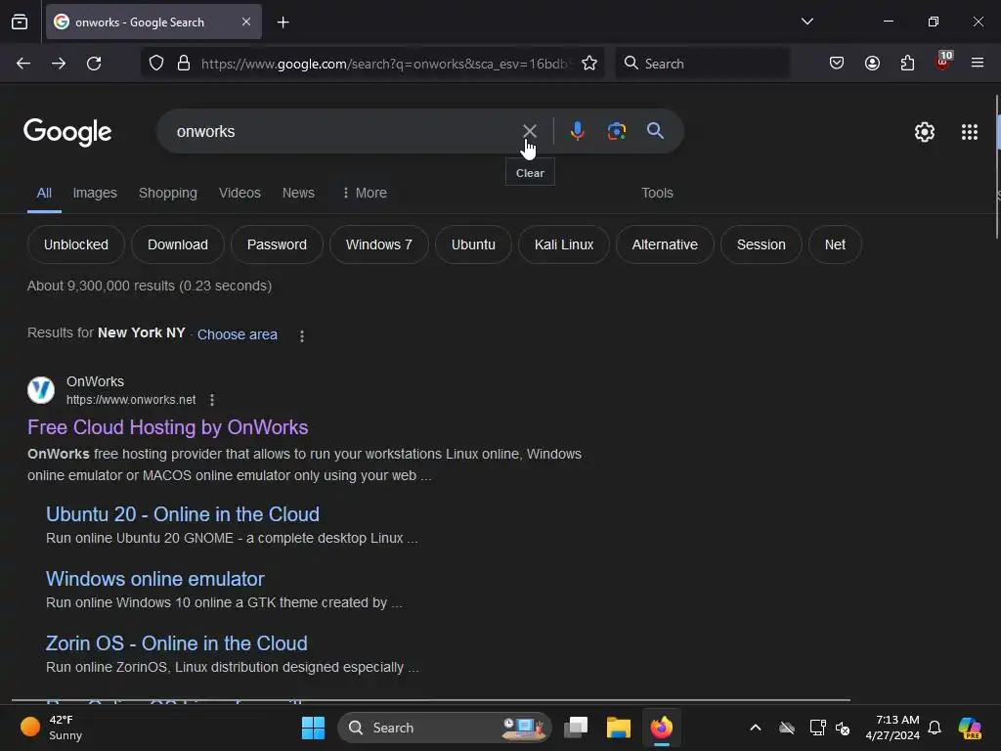Viewport: 1001px width, 751px height.
Task: Switch to the News tab
Action: [x=298, y=193]
